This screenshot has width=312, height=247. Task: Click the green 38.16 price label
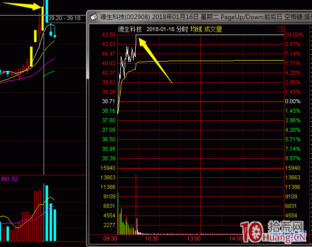coord(109,111)
